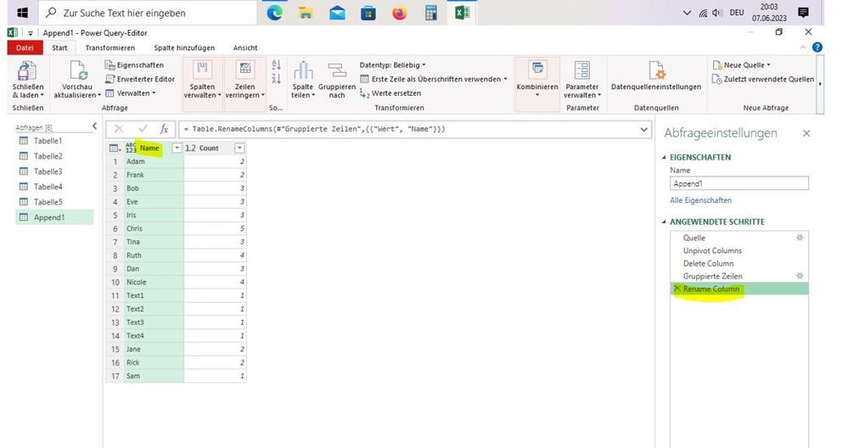Confirm the formula with the checkmark icon
The height and width of the screenshot is (448, 848).
143,129
